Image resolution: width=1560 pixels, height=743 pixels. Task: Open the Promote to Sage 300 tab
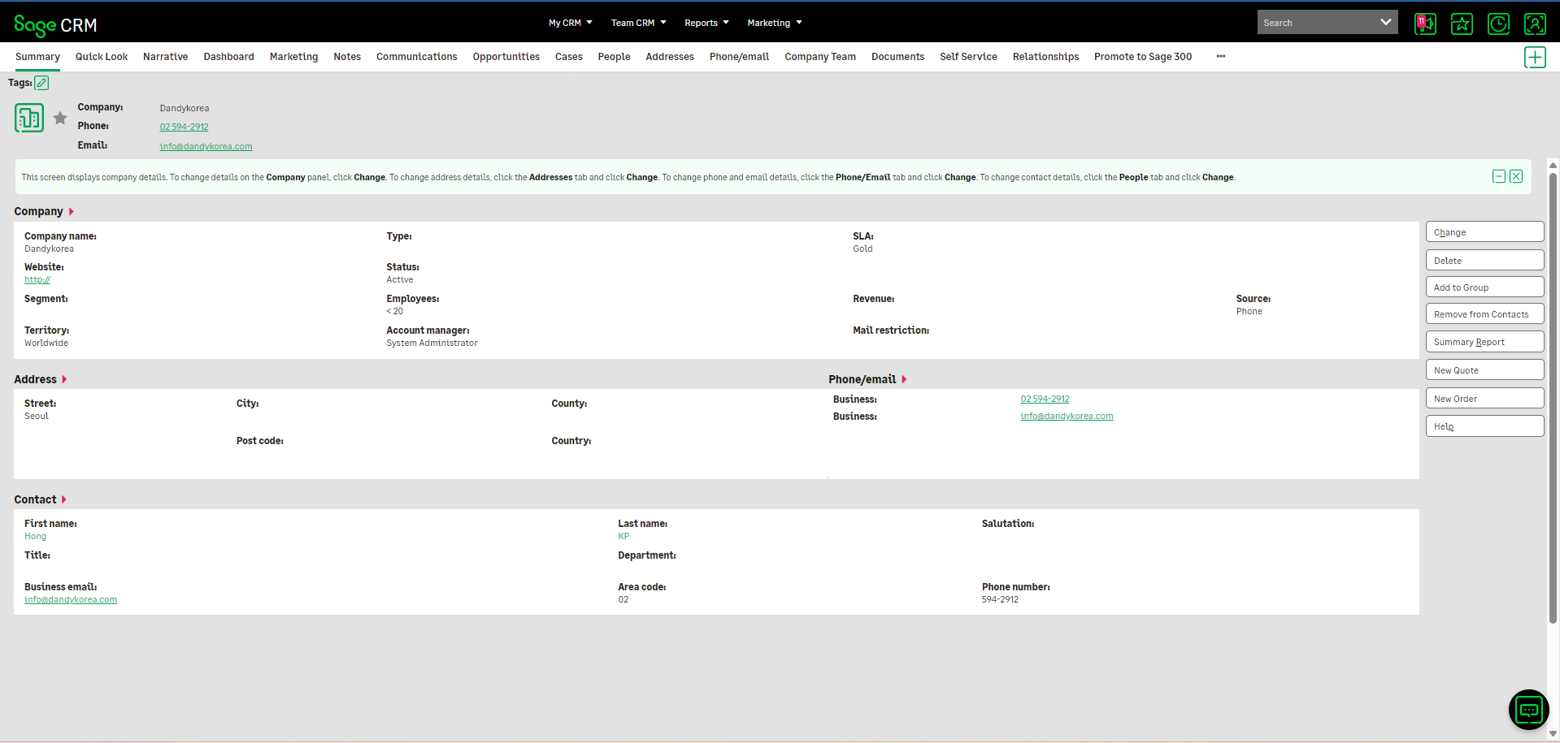pos(1142,57)
